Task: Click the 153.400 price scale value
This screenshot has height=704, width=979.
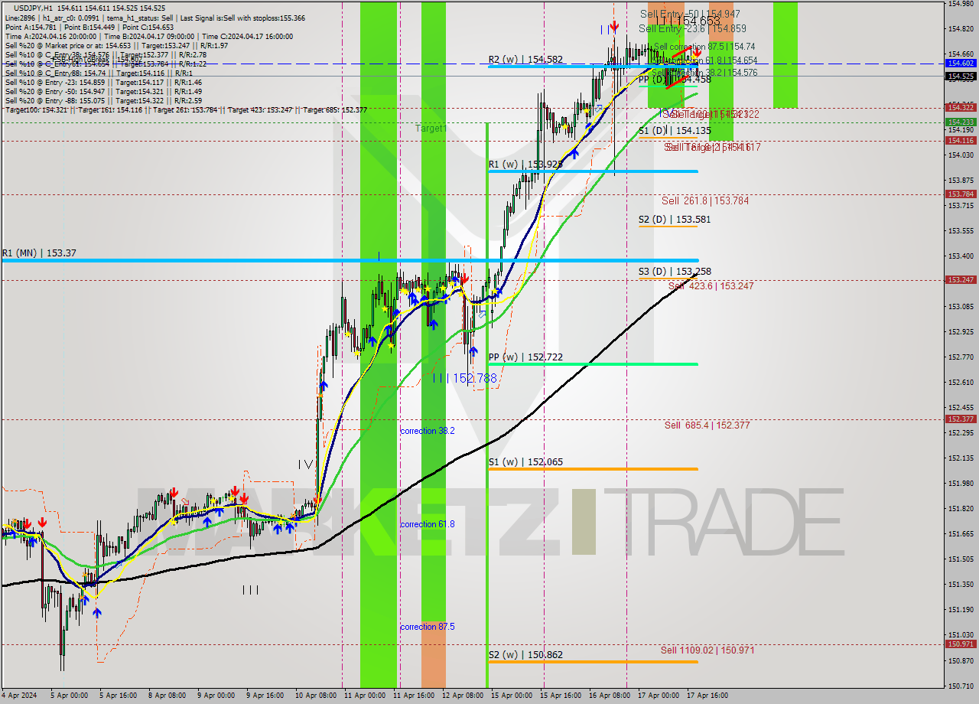Action: point(961,256)
